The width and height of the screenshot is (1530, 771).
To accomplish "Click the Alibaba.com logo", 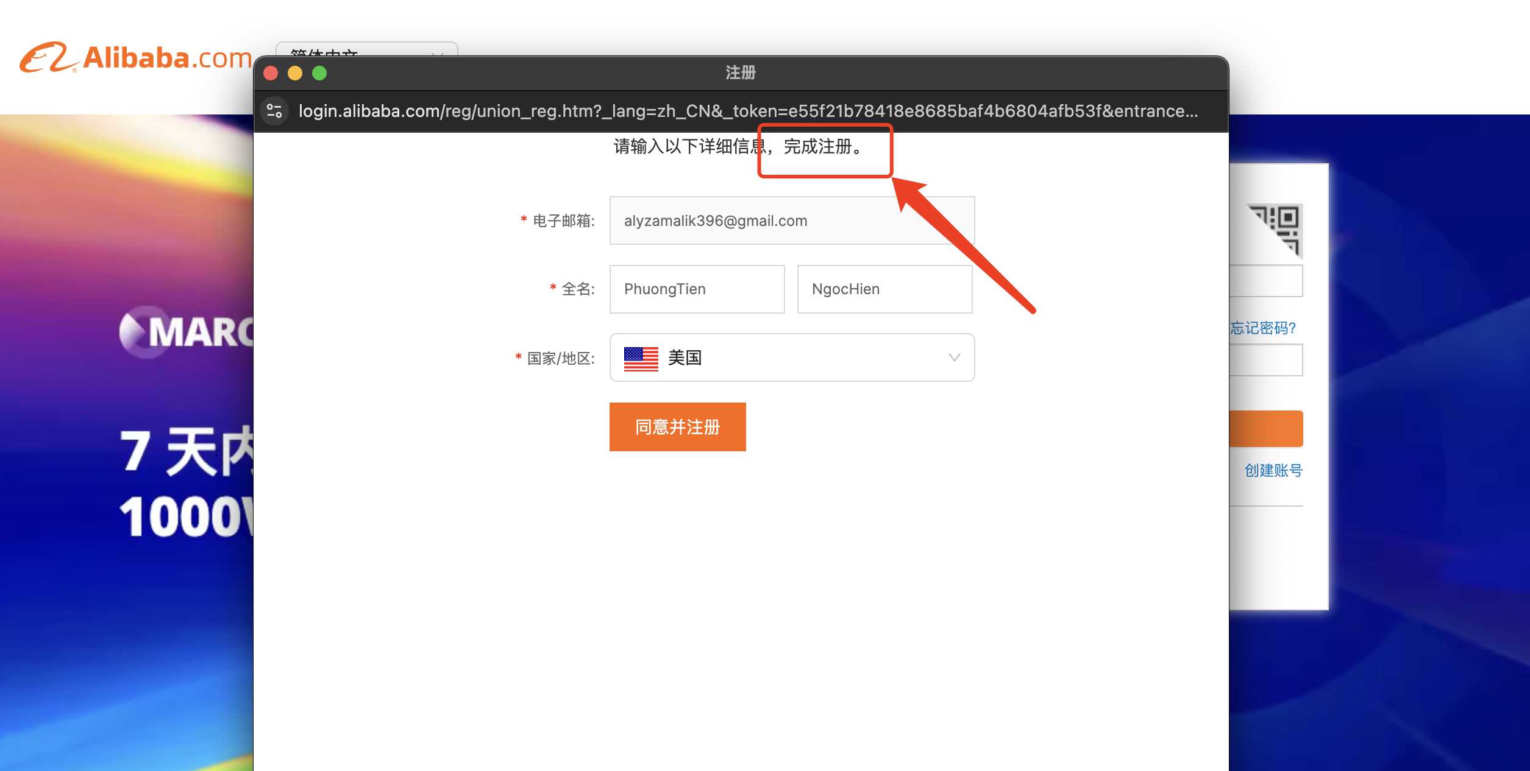I will coord(135,58).
